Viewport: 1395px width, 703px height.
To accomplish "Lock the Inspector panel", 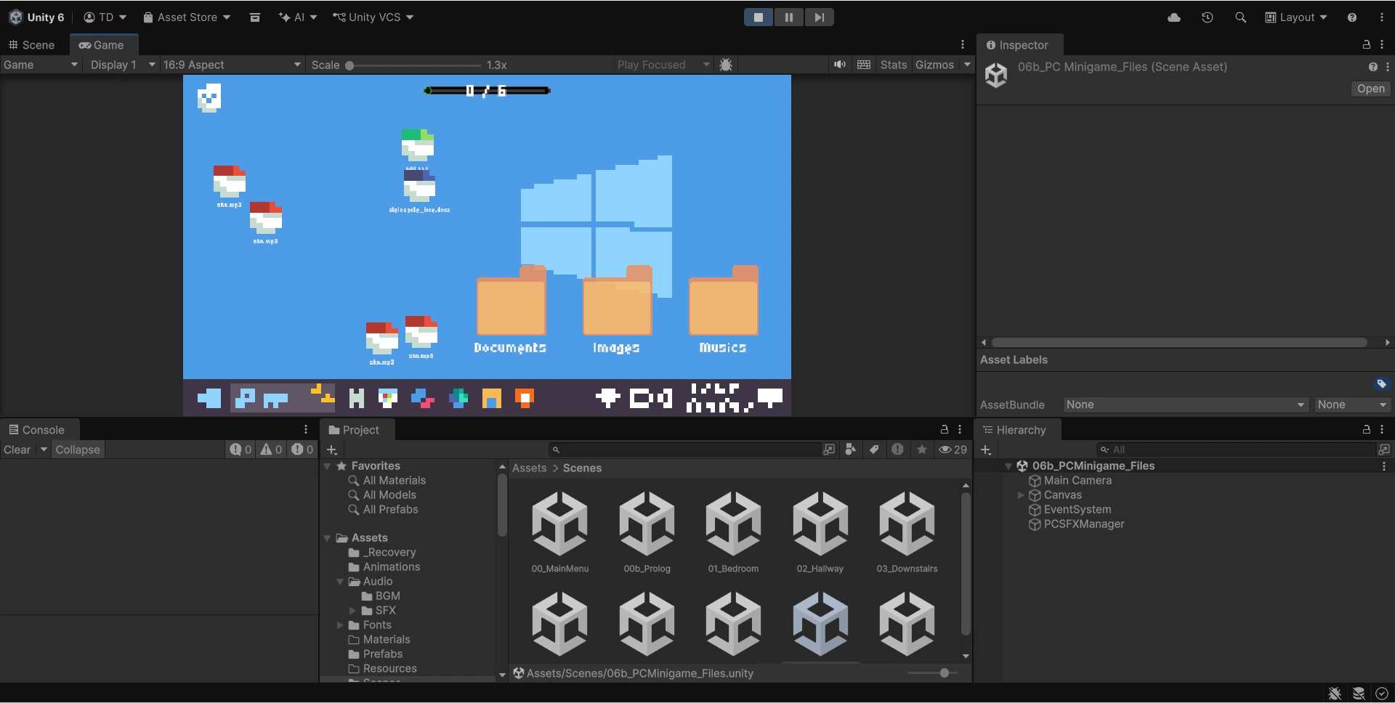I will pos(1366,45).
